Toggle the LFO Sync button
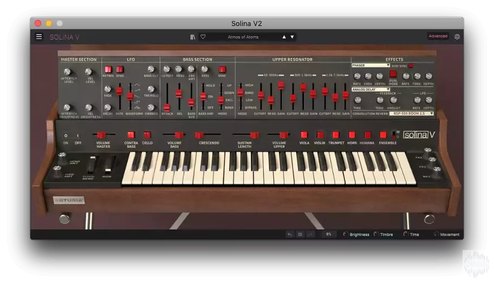The height and width of the screenshot is (283, 494). click(x=120, y=69)
